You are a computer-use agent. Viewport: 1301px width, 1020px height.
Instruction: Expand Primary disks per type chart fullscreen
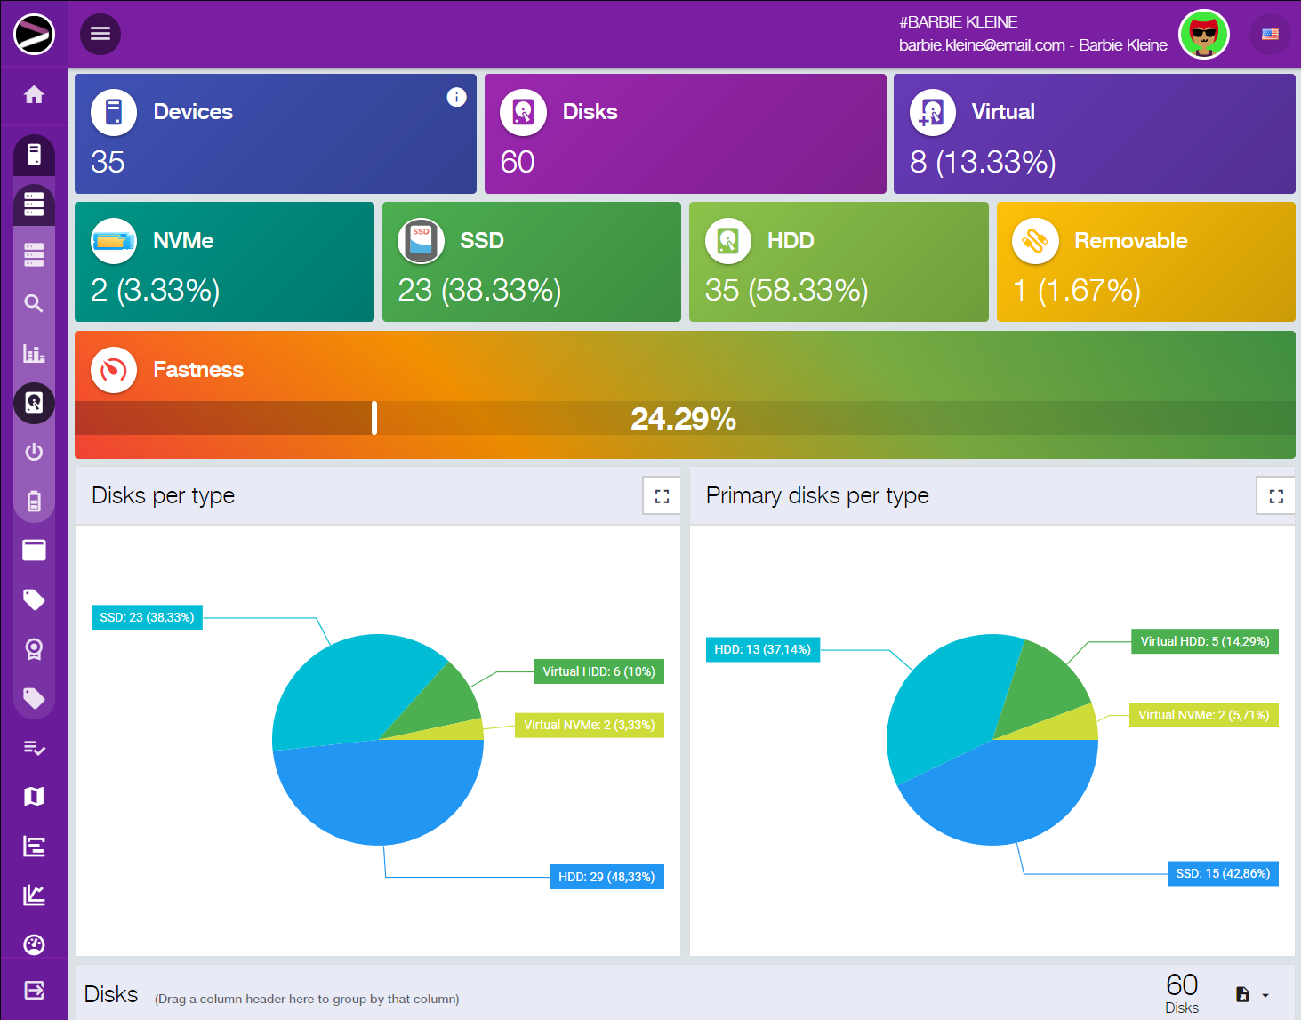[1276, 496]
